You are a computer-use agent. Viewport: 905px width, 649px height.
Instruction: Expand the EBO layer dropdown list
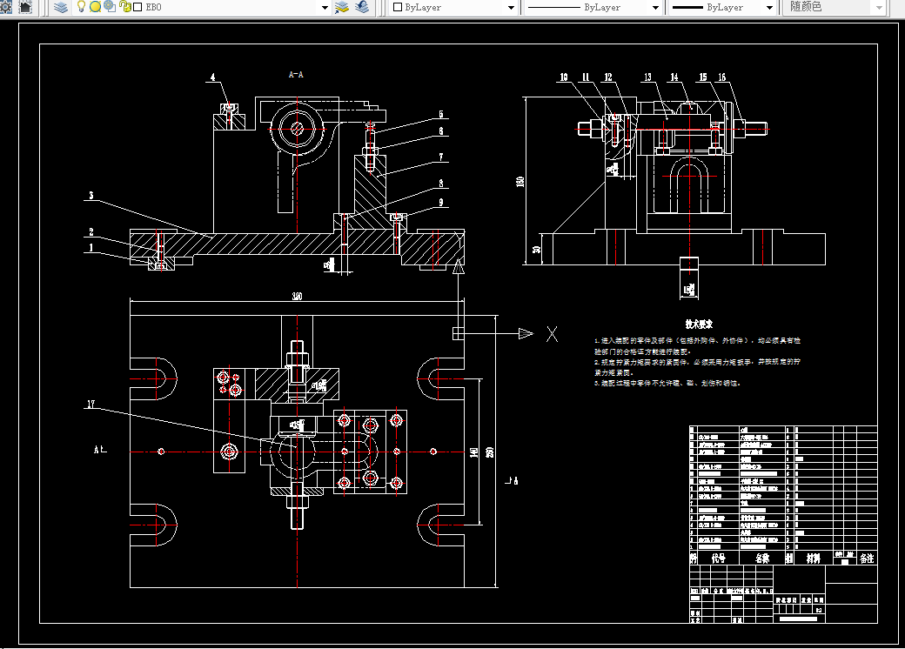(325, 8)
